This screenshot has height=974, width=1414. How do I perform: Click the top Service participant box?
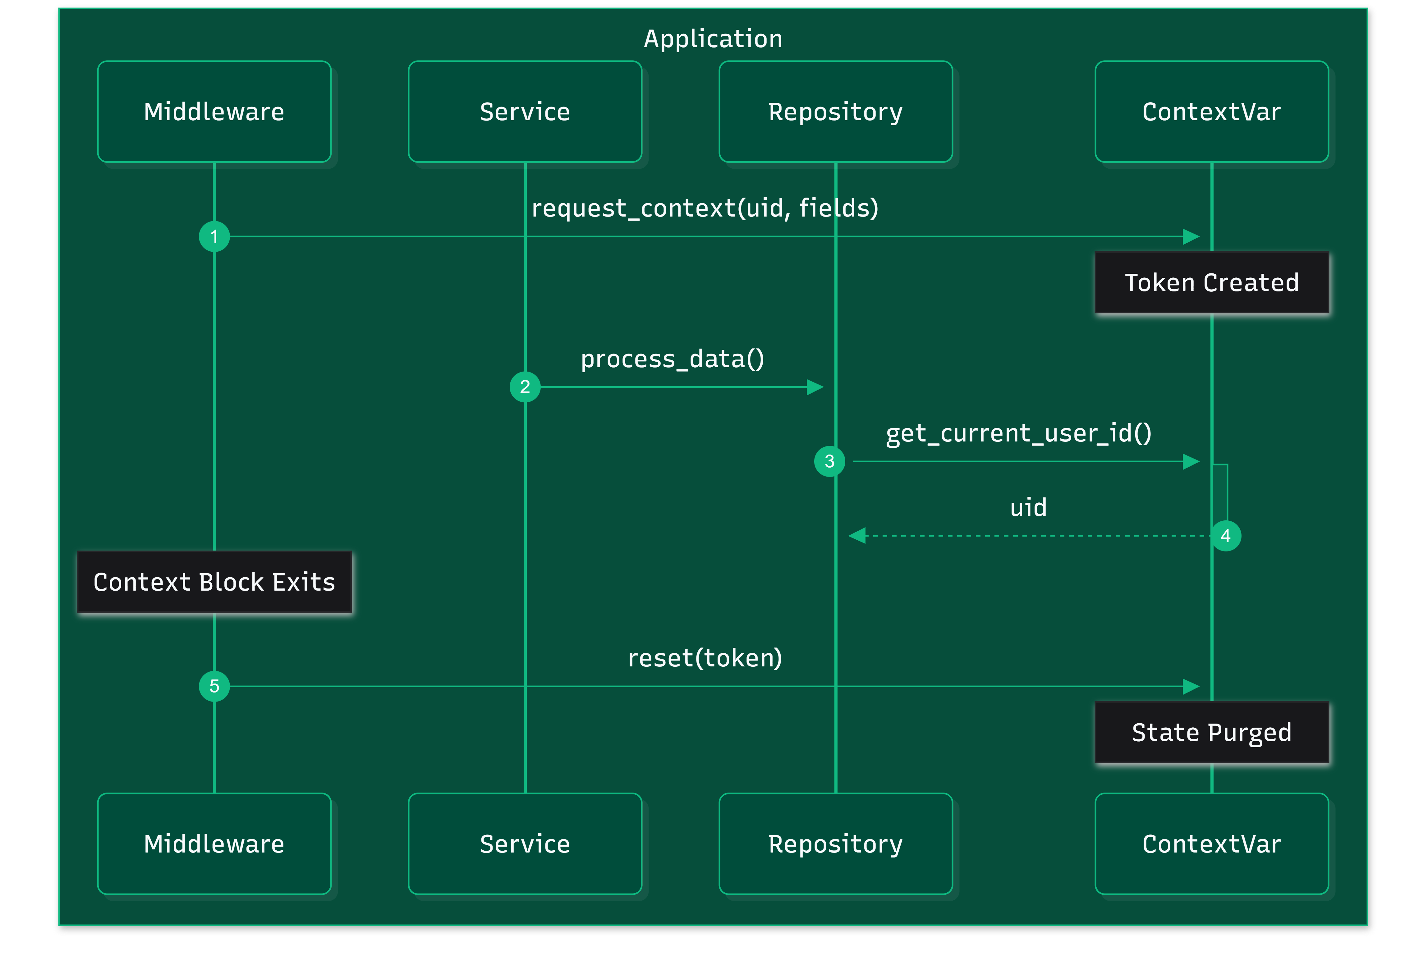click(x=525, y=112)
